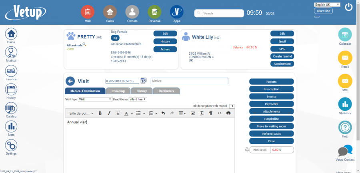Image resolution: width=360 pixels, height=173 pixels.
Task: Click in the Search field
Action: coord(219,13)
